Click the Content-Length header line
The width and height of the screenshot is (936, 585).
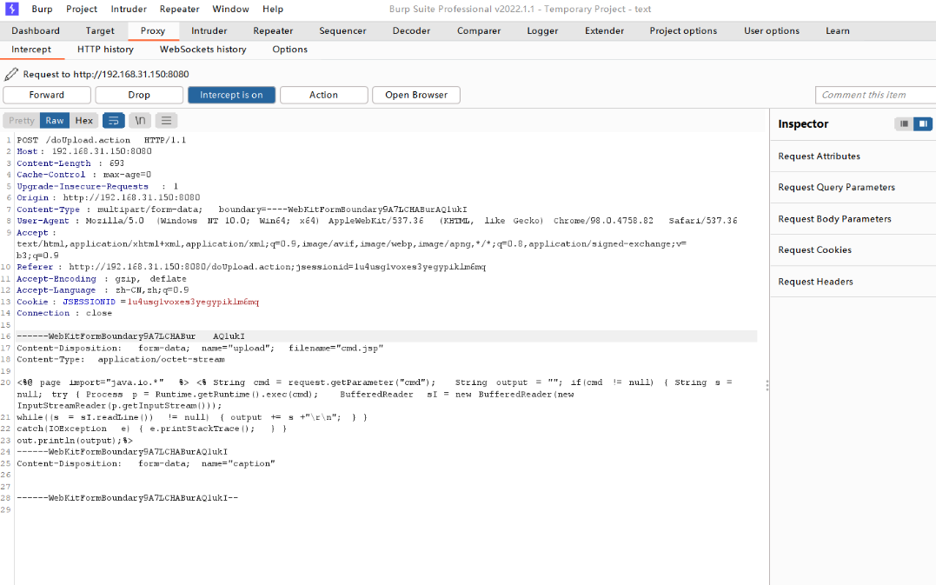pyautogui.click(x=70, y=163)
